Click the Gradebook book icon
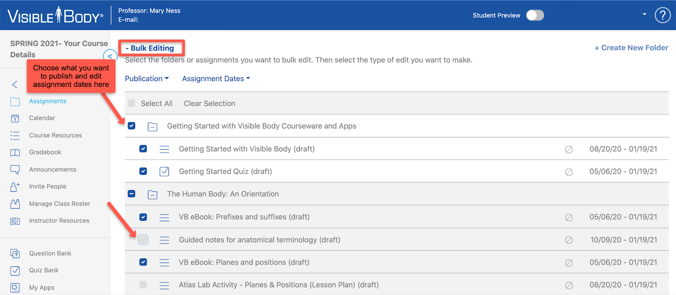 (15, 152)
